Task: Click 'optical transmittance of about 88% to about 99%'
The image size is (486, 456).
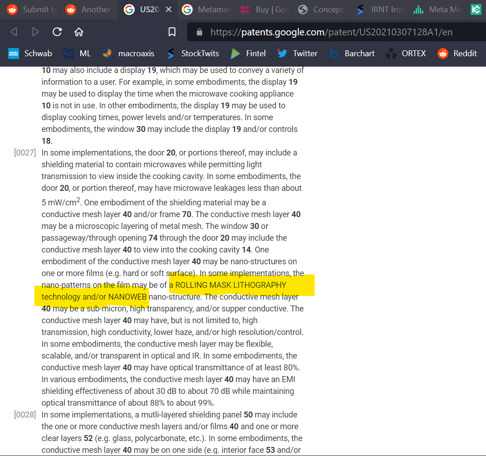Action: (x=128, y=403)
